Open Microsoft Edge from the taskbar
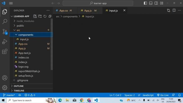The image size is (183, 103). 60,100
